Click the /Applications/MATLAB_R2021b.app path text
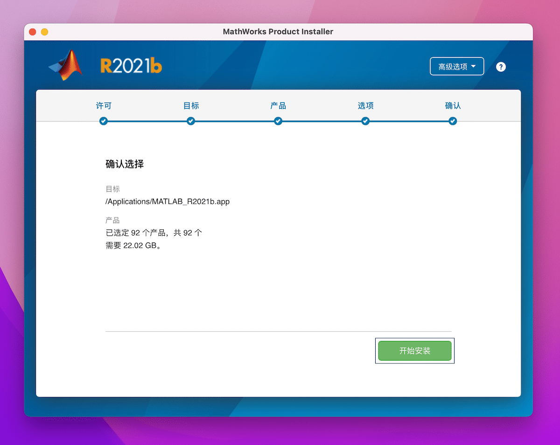This screenshot has height=445, width=560. click(x=168, y=202)
